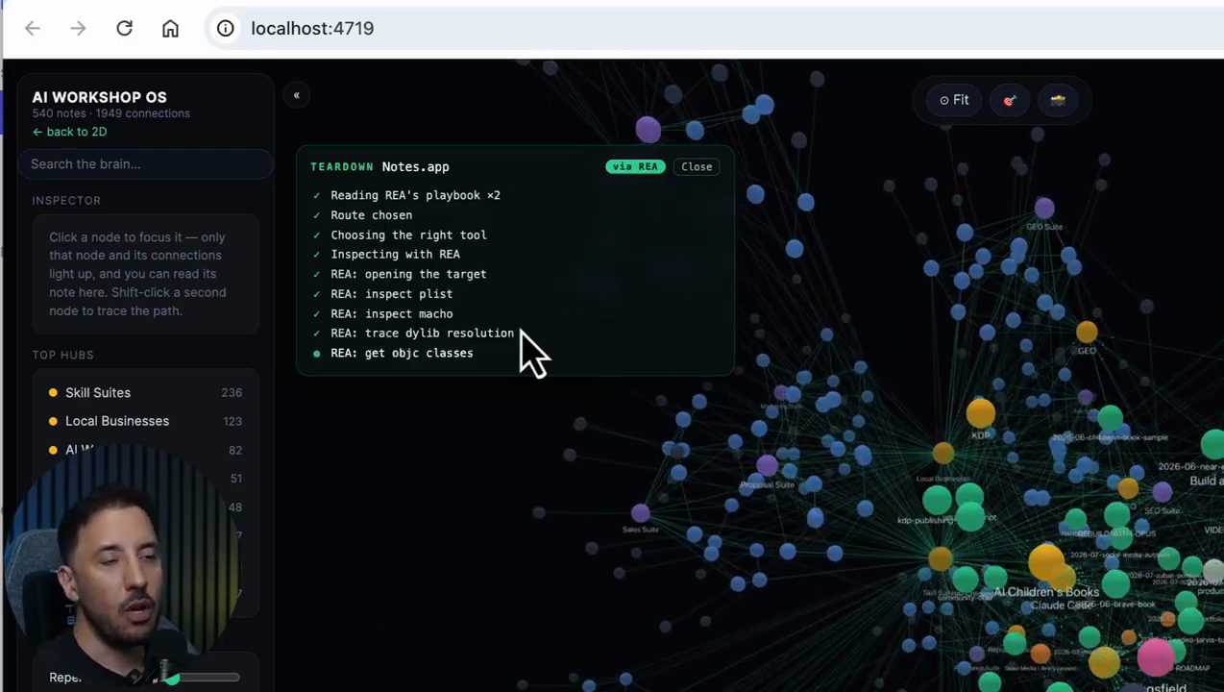Click the browser forward arrow
The image size is (1224, 692).
coord(78,29)
